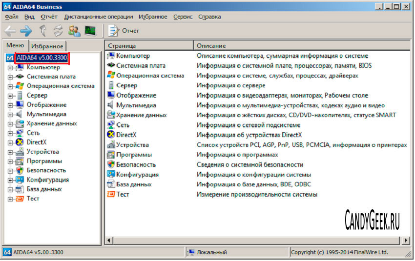This screenshot has height=261, width=415.
Task: Click Операционная система icon in the page list
Action: pyautogui.click(x=111, y=75)
